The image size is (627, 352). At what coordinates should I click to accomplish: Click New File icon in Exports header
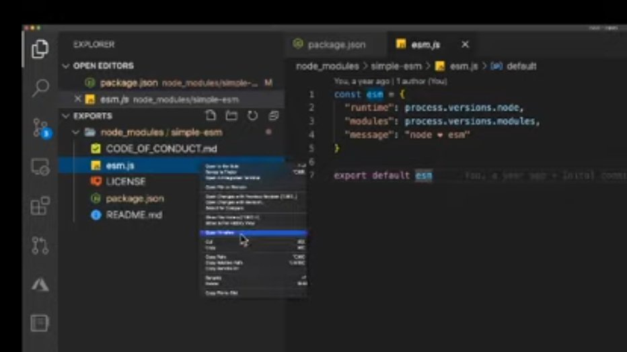coord(211,116)
